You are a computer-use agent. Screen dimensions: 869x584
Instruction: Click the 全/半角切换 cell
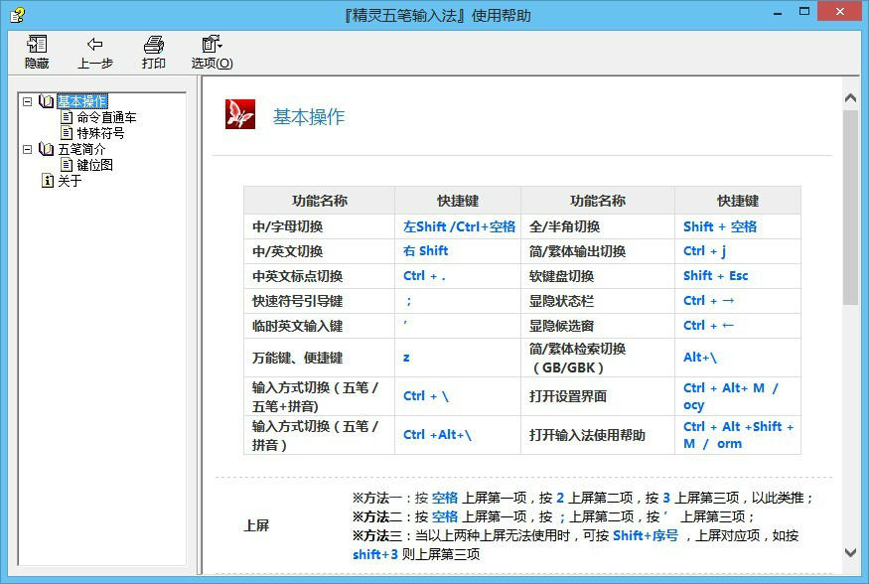tap(598, 226)
